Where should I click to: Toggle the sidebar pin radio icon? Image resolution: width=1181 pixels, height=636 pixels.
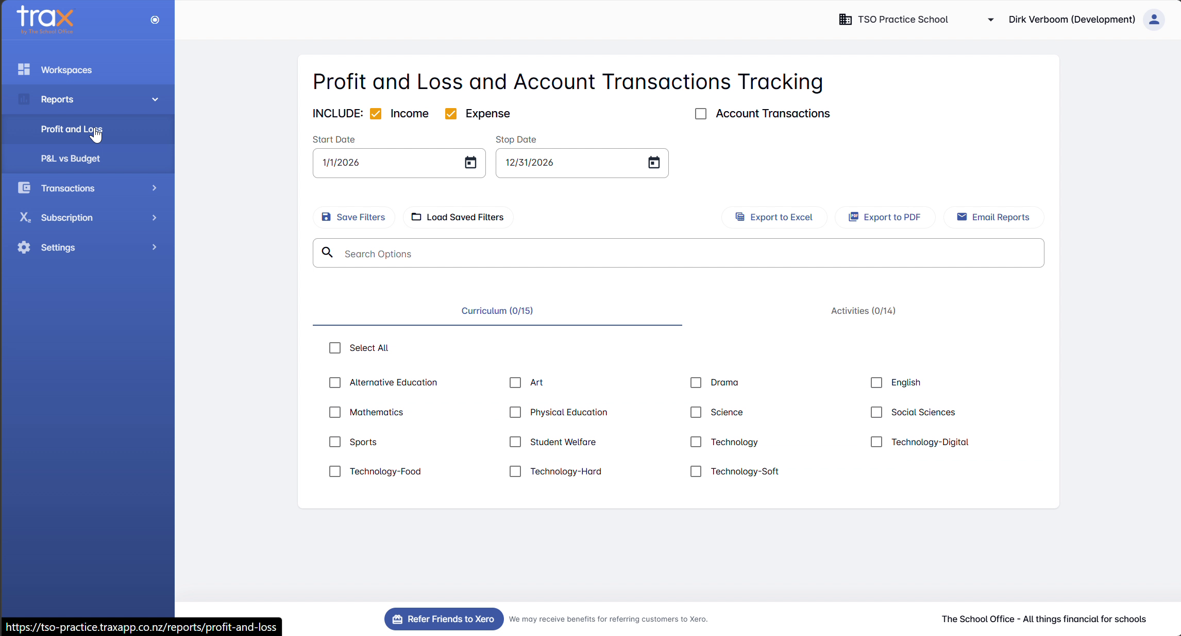click(155, 20)
